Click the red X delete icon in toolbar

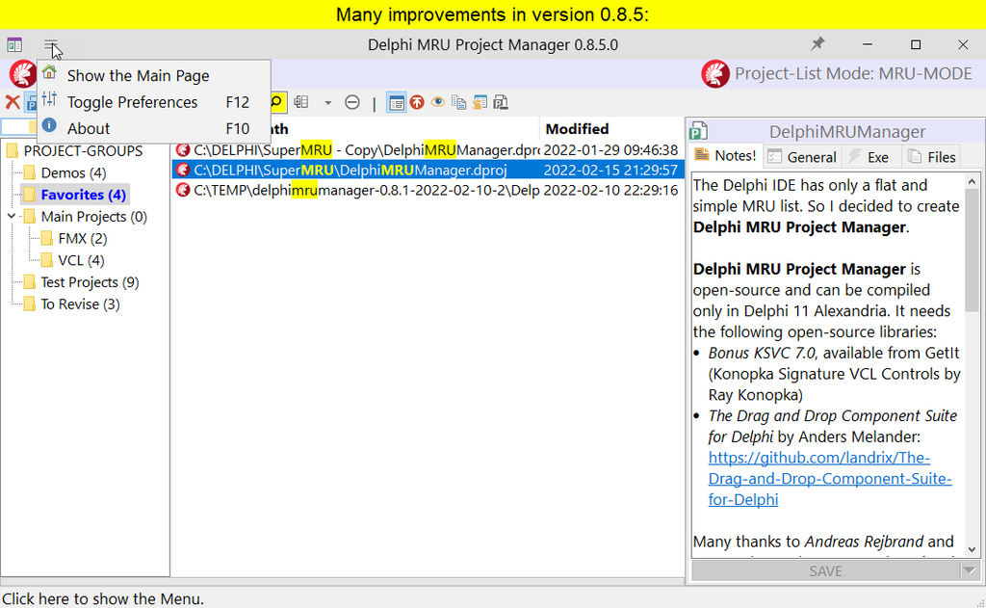pyautogui.click(x=13, y=102)
